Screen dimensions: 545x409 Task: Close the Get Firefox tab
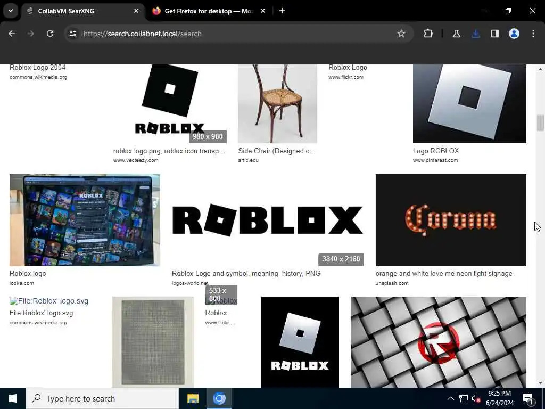click(263, 11)
